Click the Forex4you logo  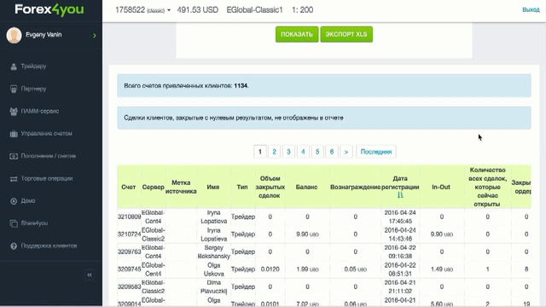coord(49,9)
